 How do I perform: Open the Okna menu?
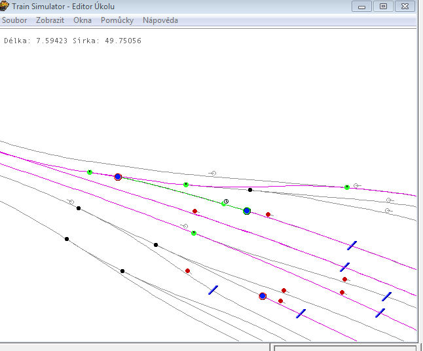point(83,20)
